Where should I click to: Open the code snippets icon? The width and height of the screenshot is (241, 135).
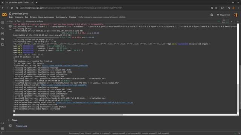pos(3,123)
